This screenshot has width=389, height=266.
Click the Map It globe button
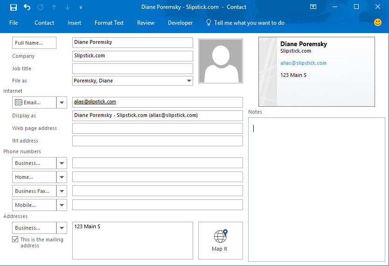[220, 240]
